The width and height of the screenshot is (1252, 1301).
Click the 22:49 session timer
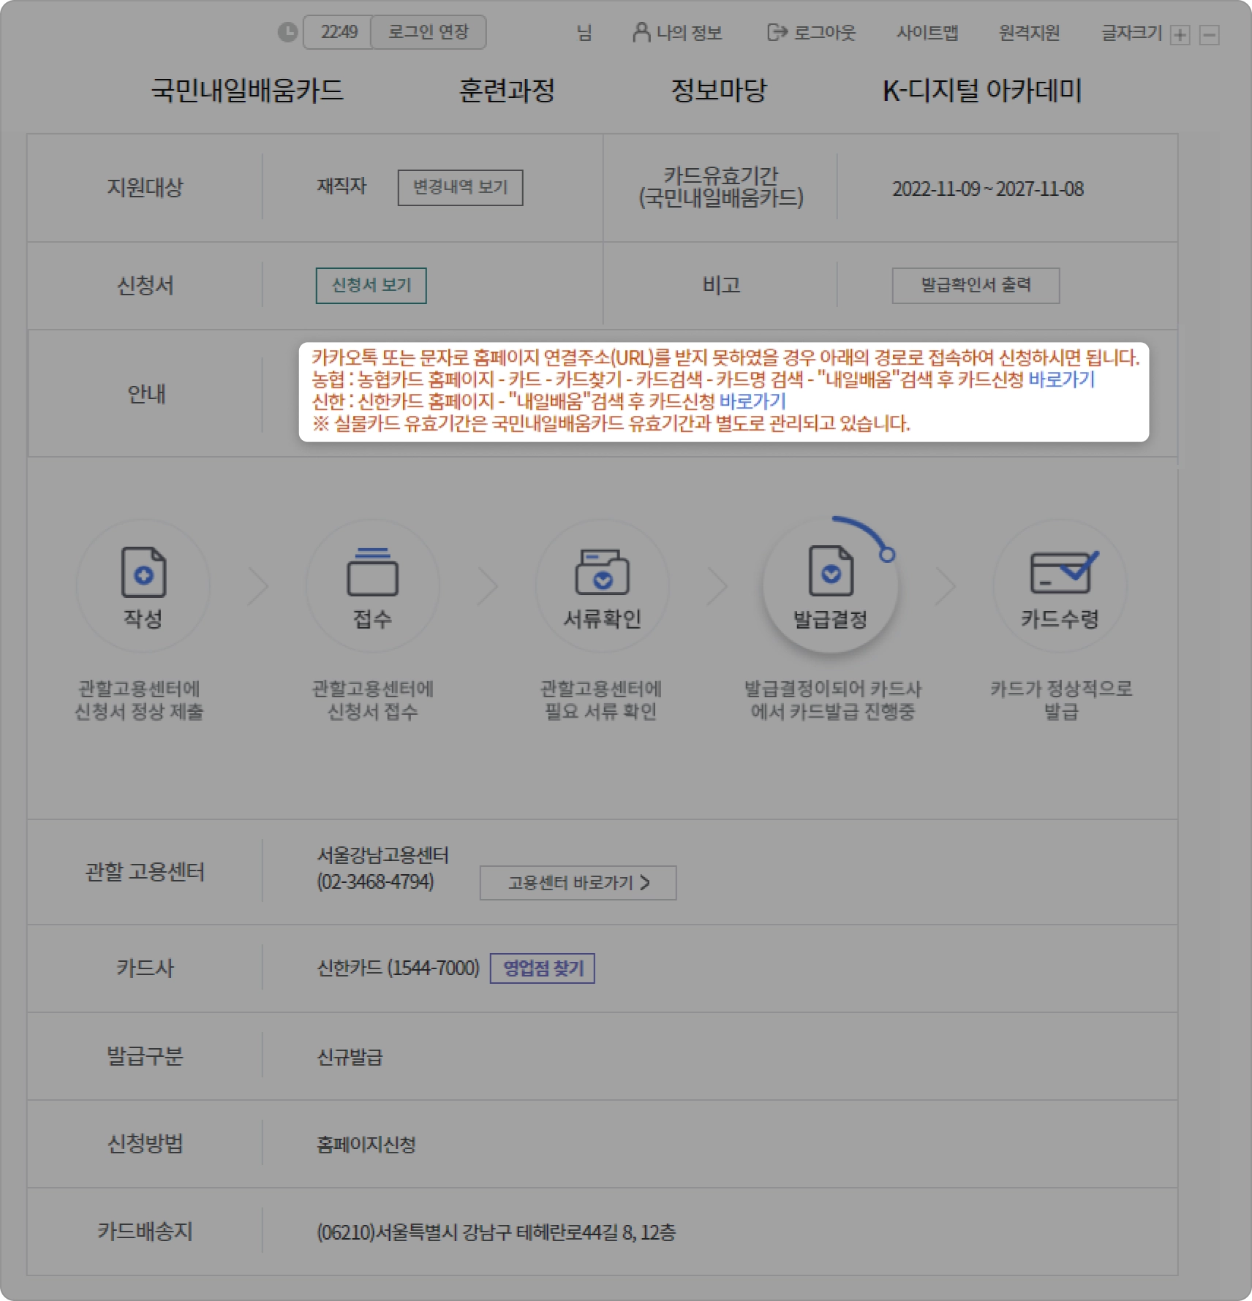[x=339, y=32]
